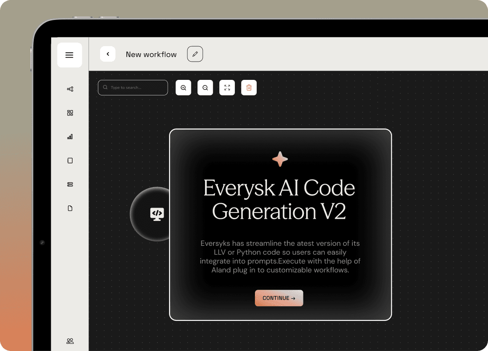Open the dashboard grid sidebar icon
Image resolution: width=488 pixels, height=351 pixels.
tap(70, 113)
